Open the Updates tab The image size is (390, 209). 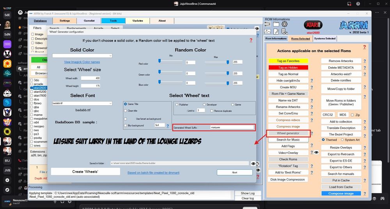(x=138, y=21)
